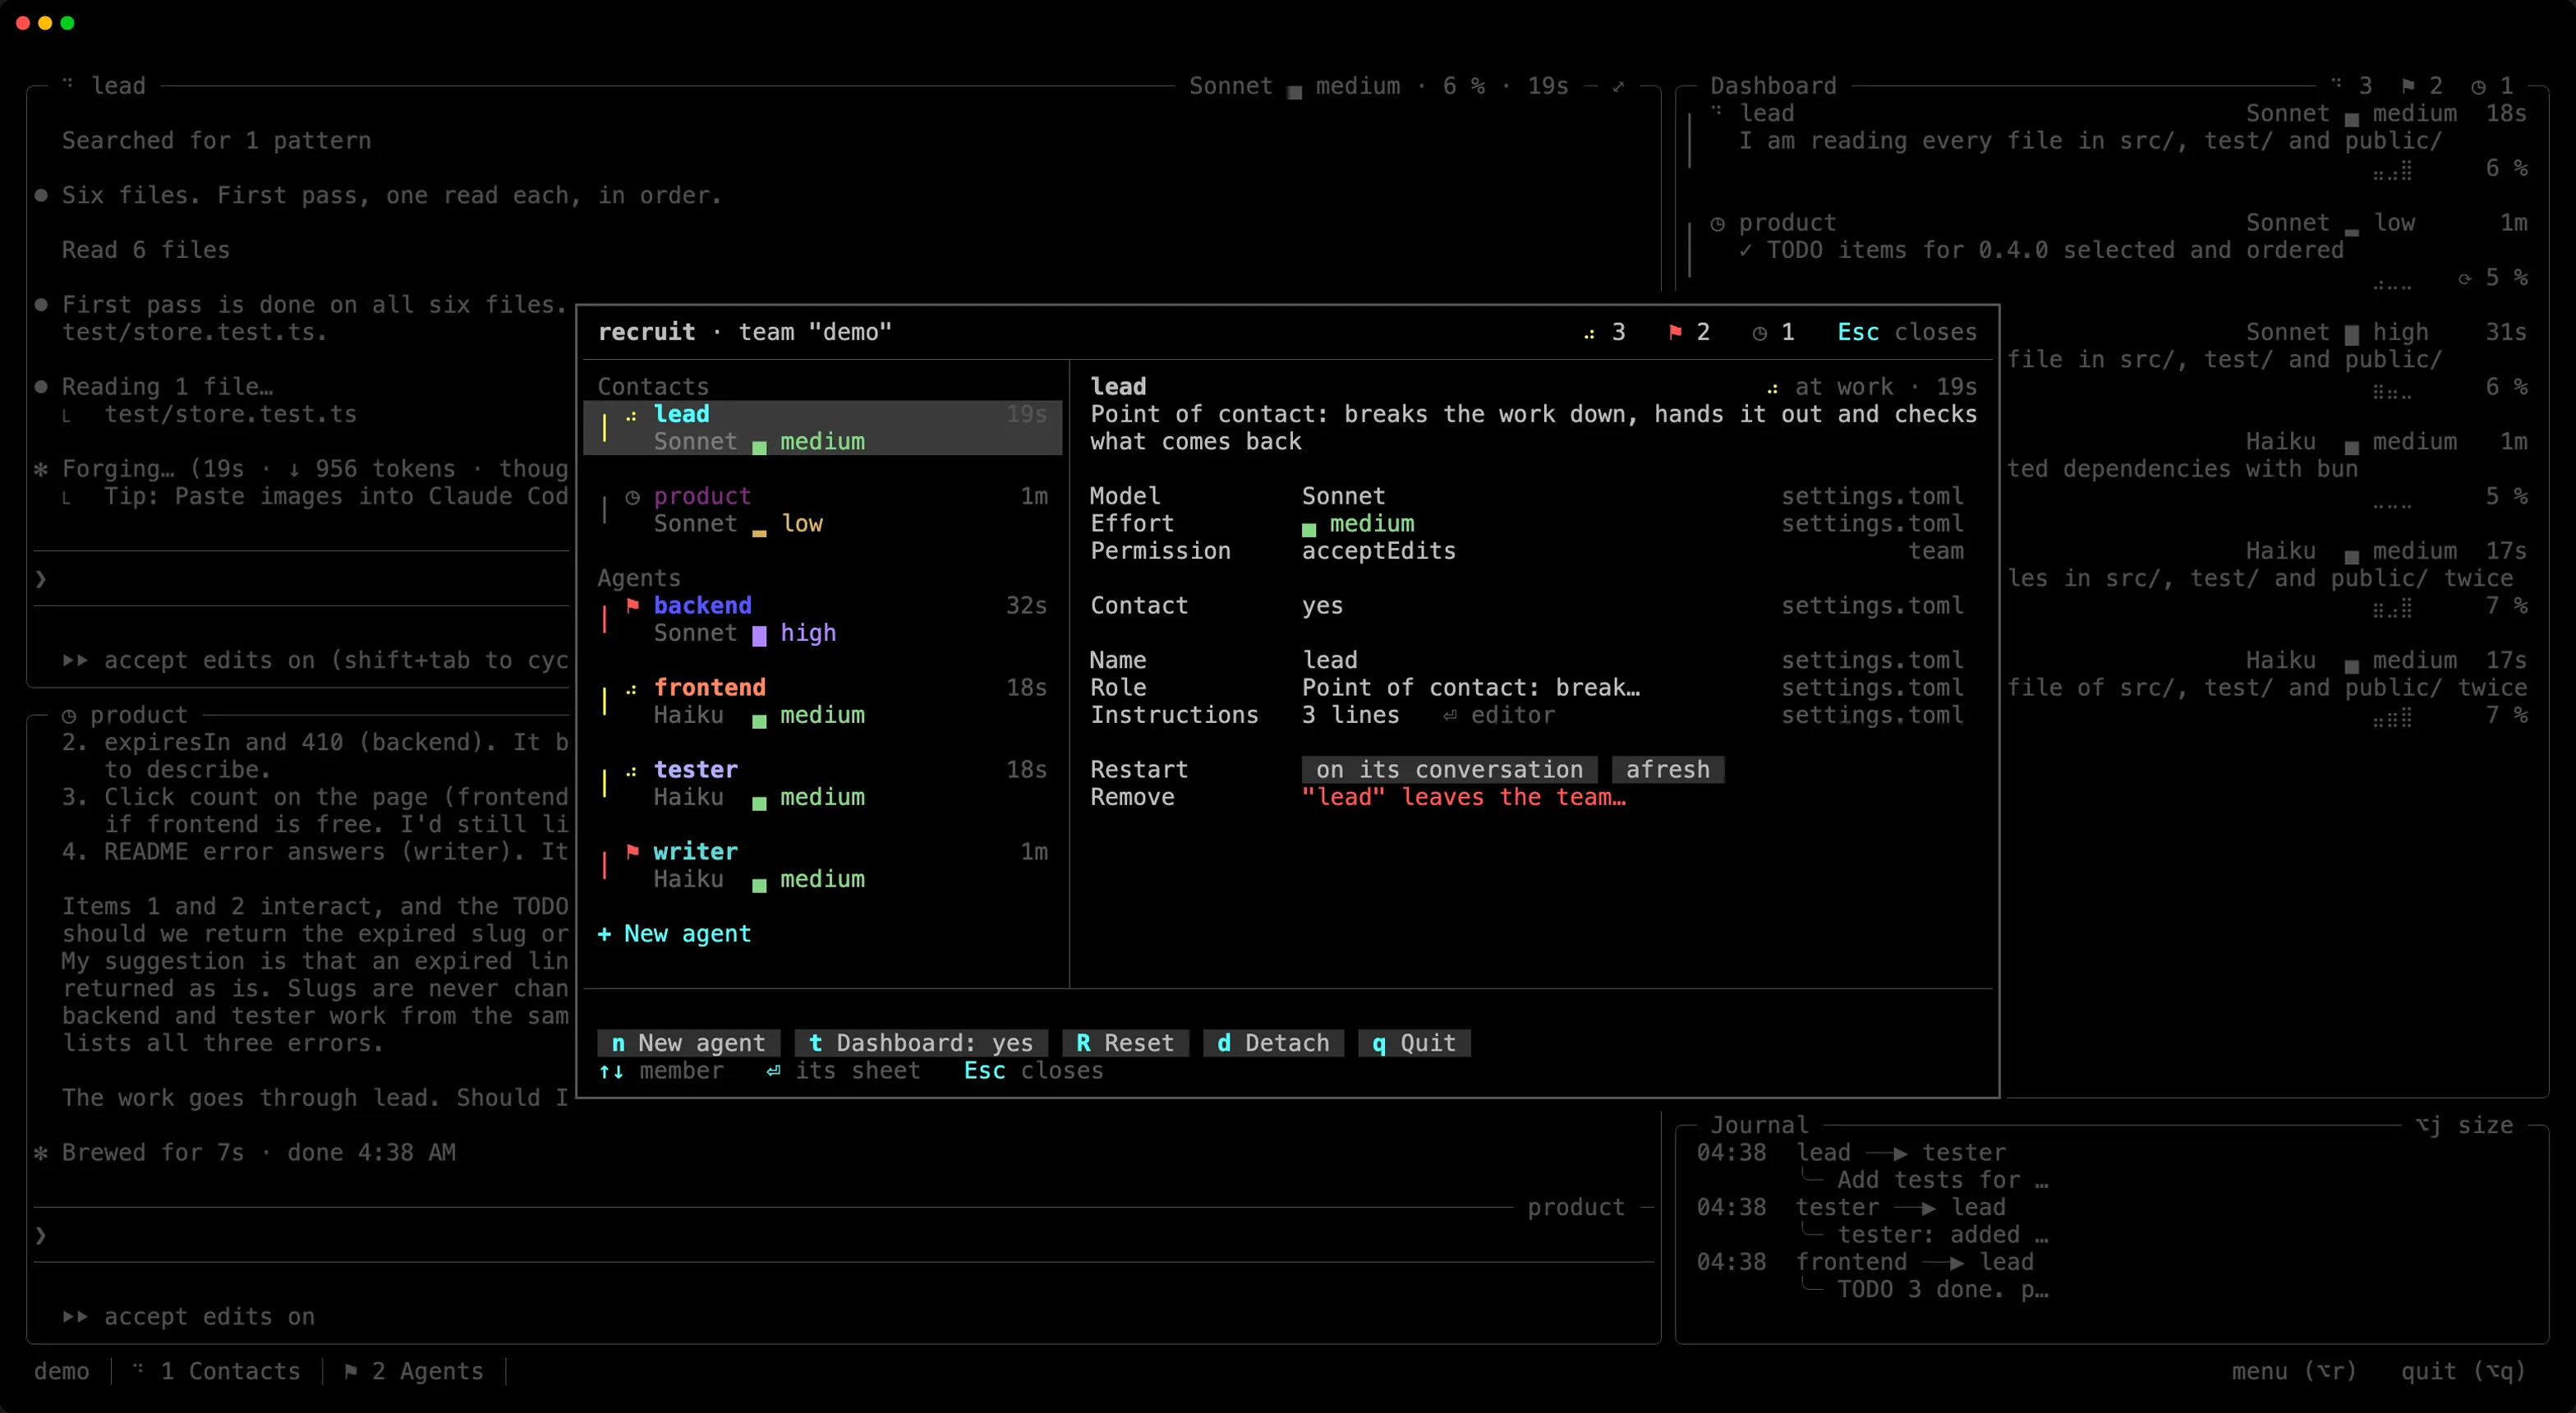
Task: Choose restart on its conversation
Action: 1449,769
